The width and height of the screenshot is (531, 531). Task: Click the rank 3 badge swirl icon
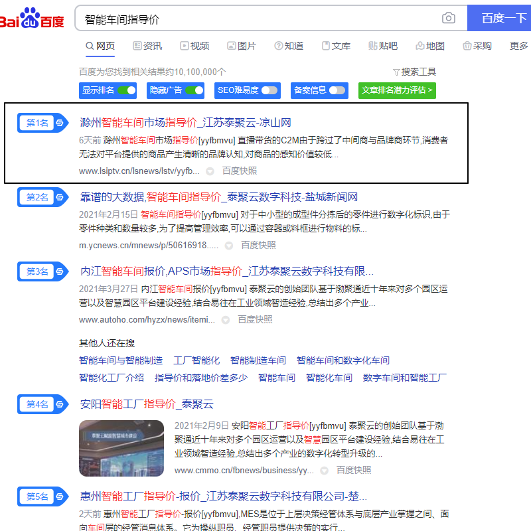pos(60,271)
